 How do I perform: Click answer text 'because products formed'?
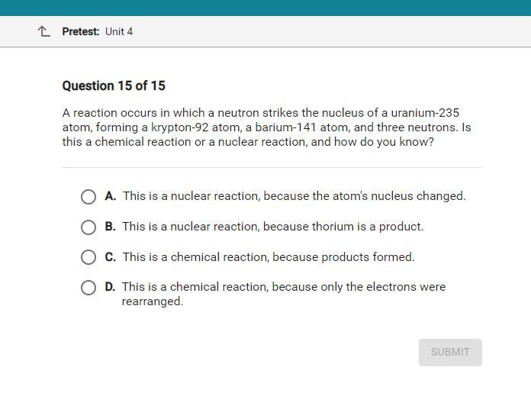[343, 257]
